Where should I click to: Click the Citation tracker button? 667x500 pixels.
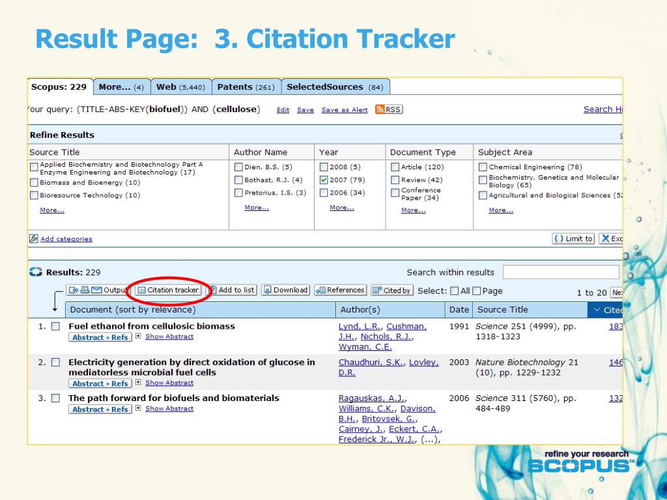[168, 290]
